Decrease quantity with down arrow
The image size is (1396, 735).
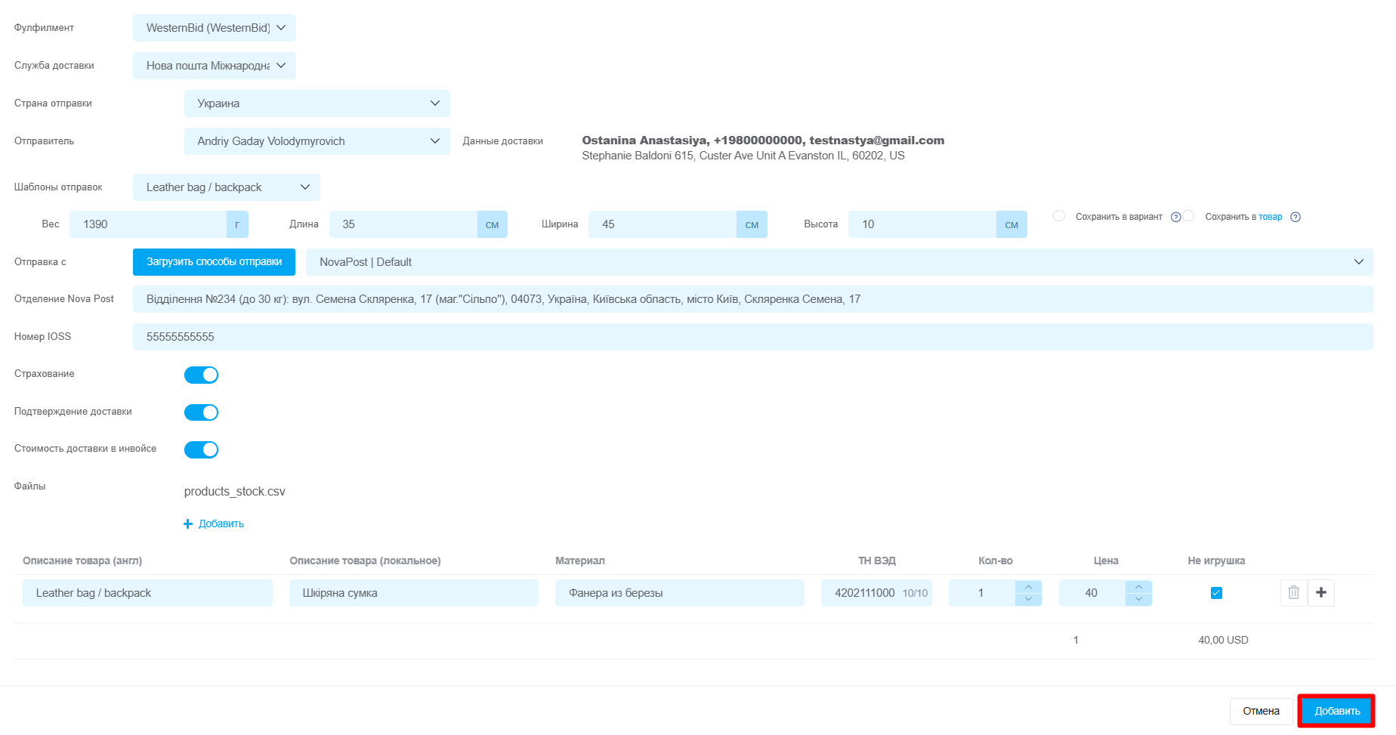tap(1028, 599)
